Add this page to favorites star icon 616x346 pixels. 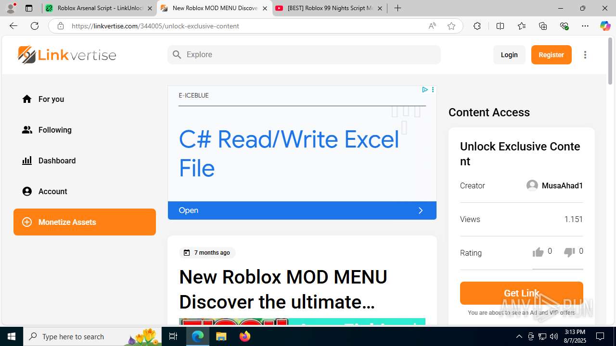[451, 26]
